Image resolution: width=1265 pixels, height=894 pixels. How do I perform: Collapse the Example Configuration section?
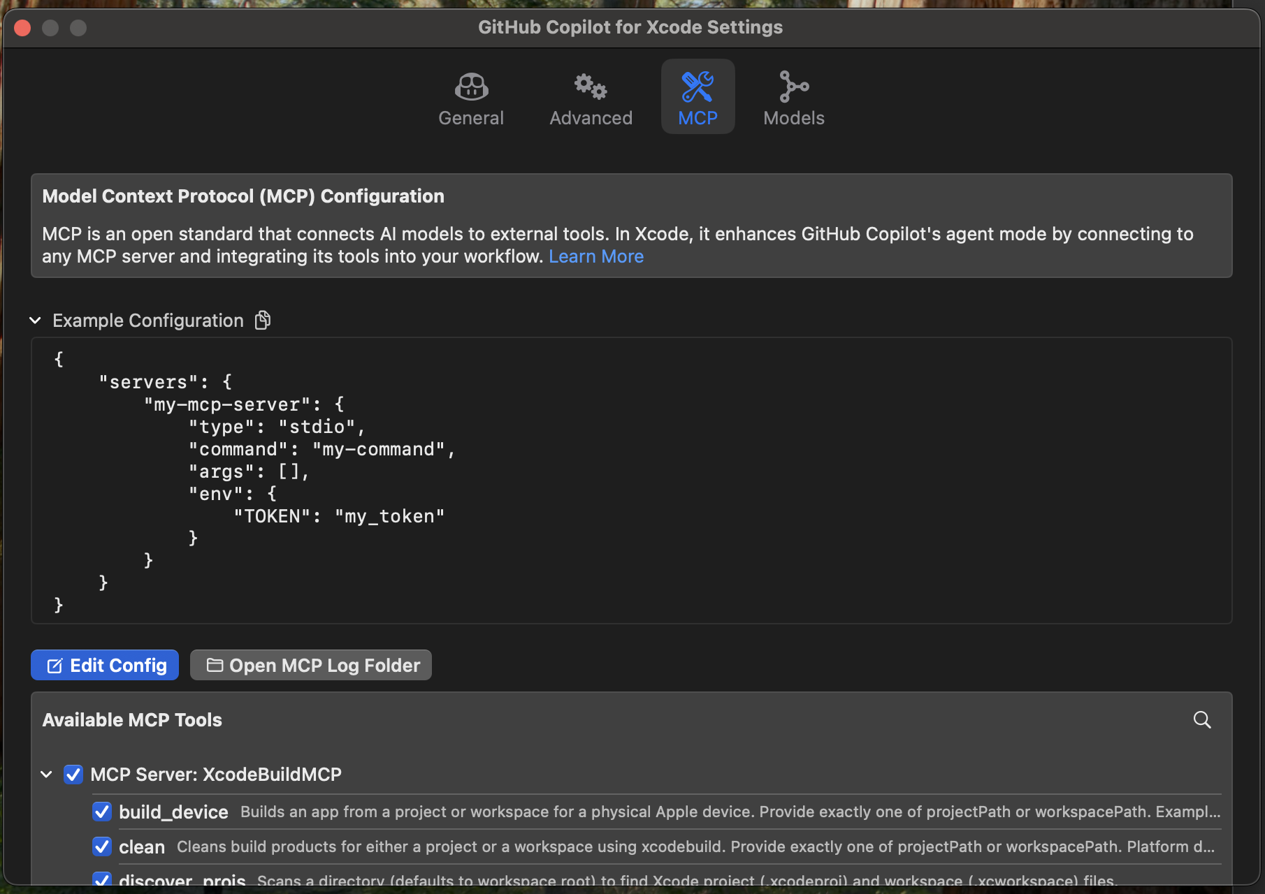pos(36,321)
